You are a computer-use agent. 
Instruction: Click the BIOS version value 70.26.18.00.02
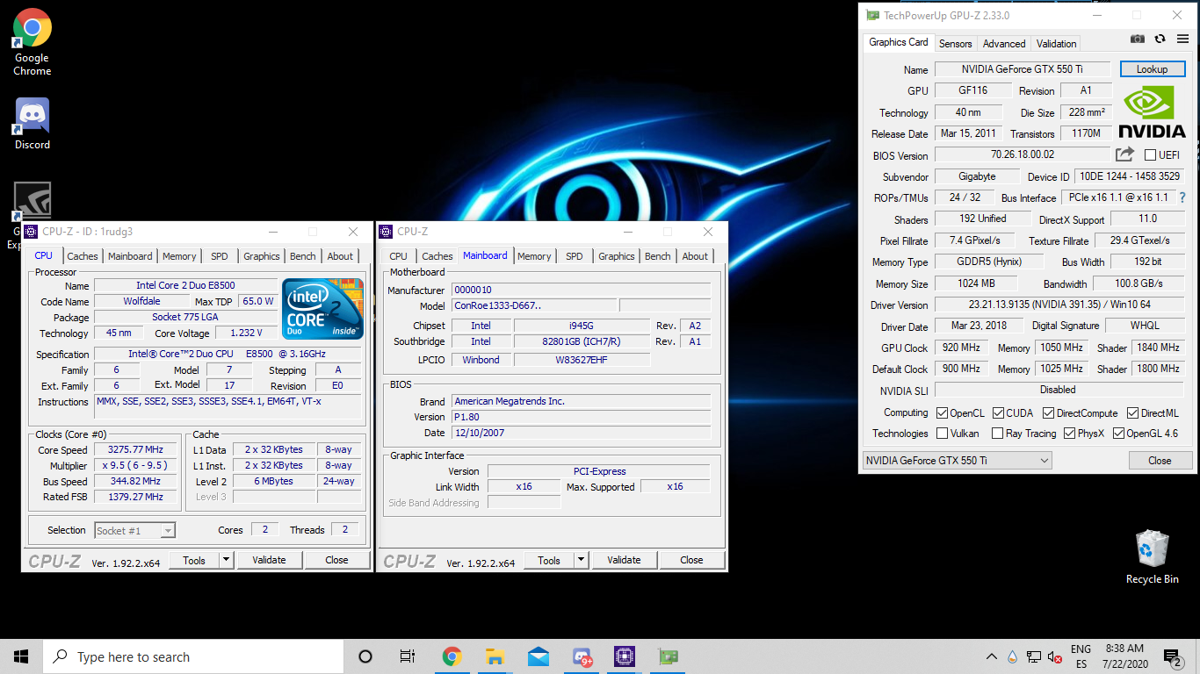[x=1023, y=154]
